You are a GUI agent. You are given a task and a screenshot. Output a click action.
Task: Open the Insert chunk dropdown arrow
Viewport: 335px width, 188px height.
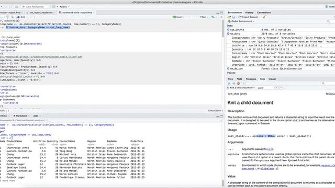pos(184,17)
